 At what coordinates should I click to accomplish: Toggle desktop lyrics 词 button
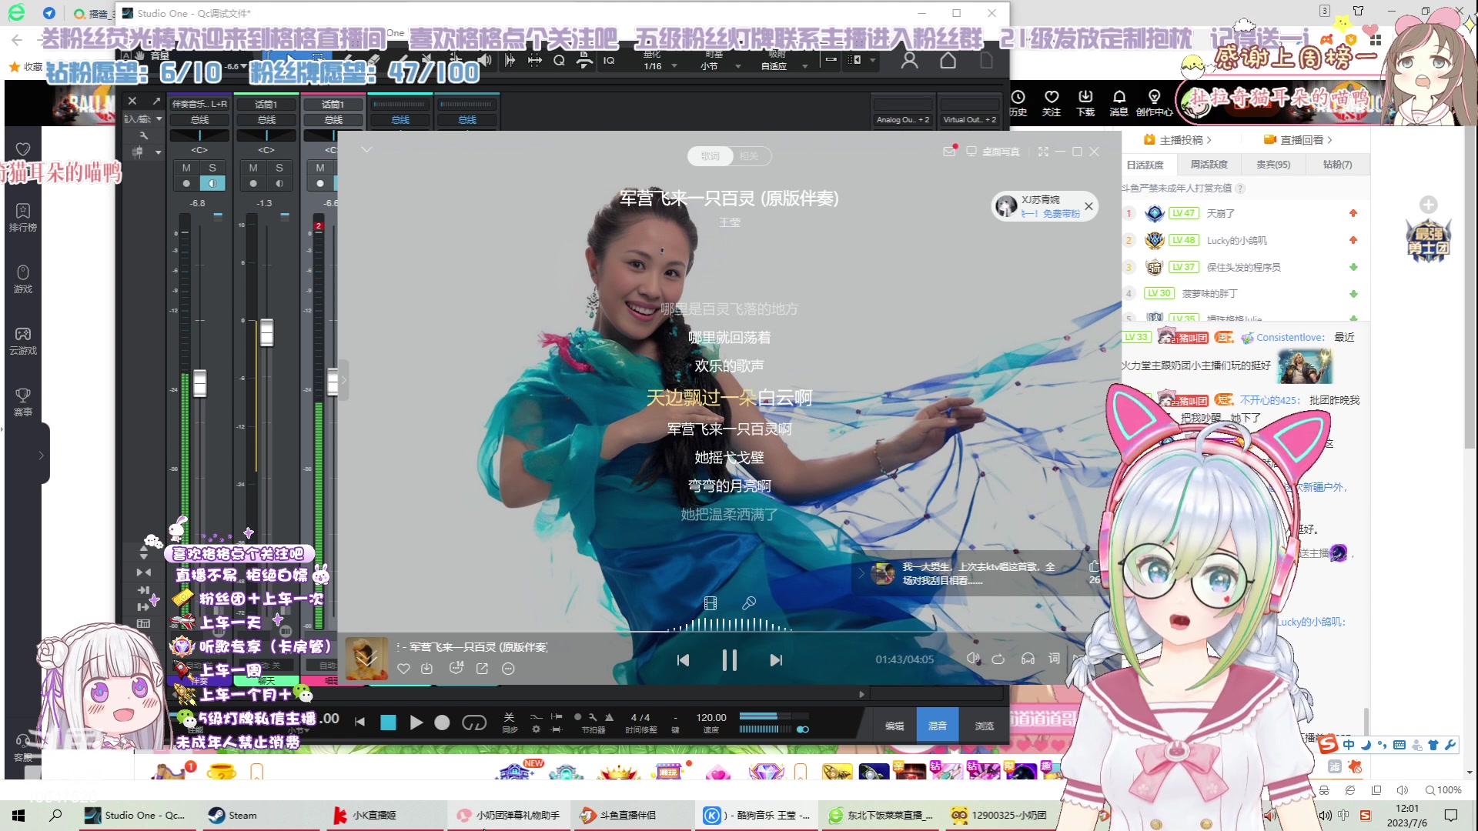(x=1054, y=659)
